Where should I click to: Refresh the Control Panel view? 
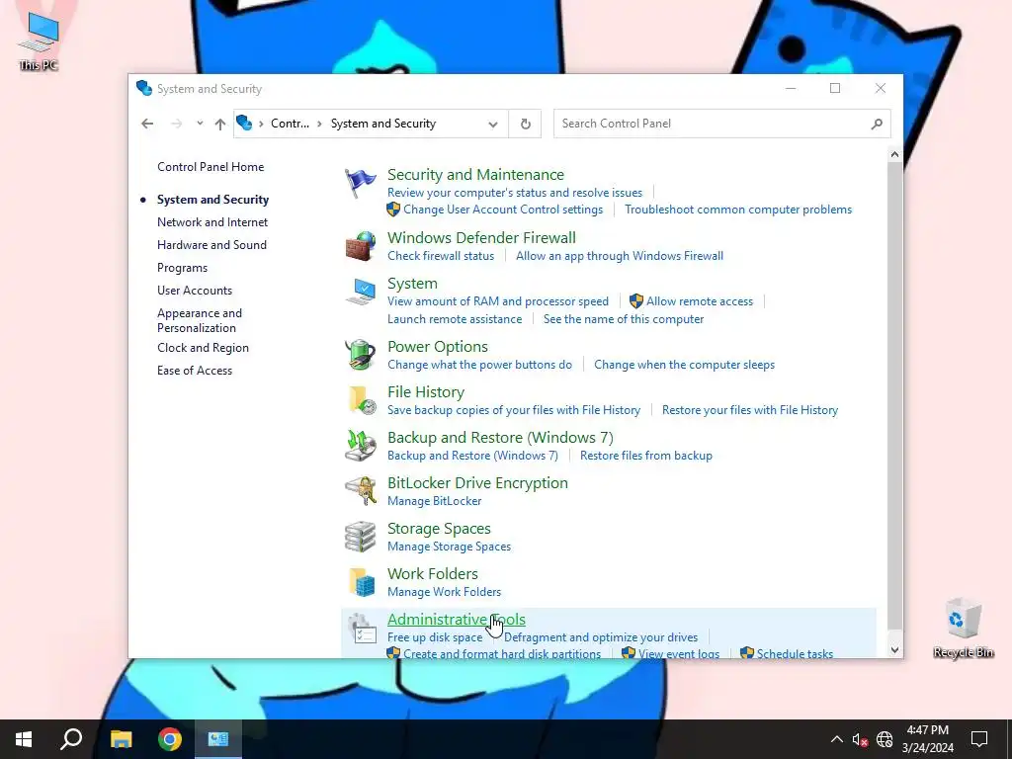526,124
